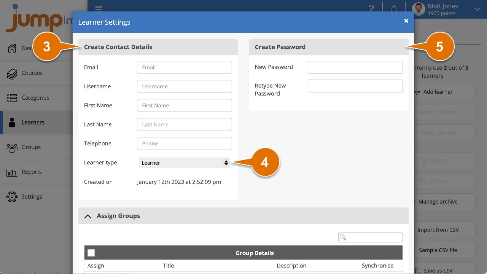Screen dimensions: 487x274
Task: Click the Telephone input field
Action: point(184,143)
